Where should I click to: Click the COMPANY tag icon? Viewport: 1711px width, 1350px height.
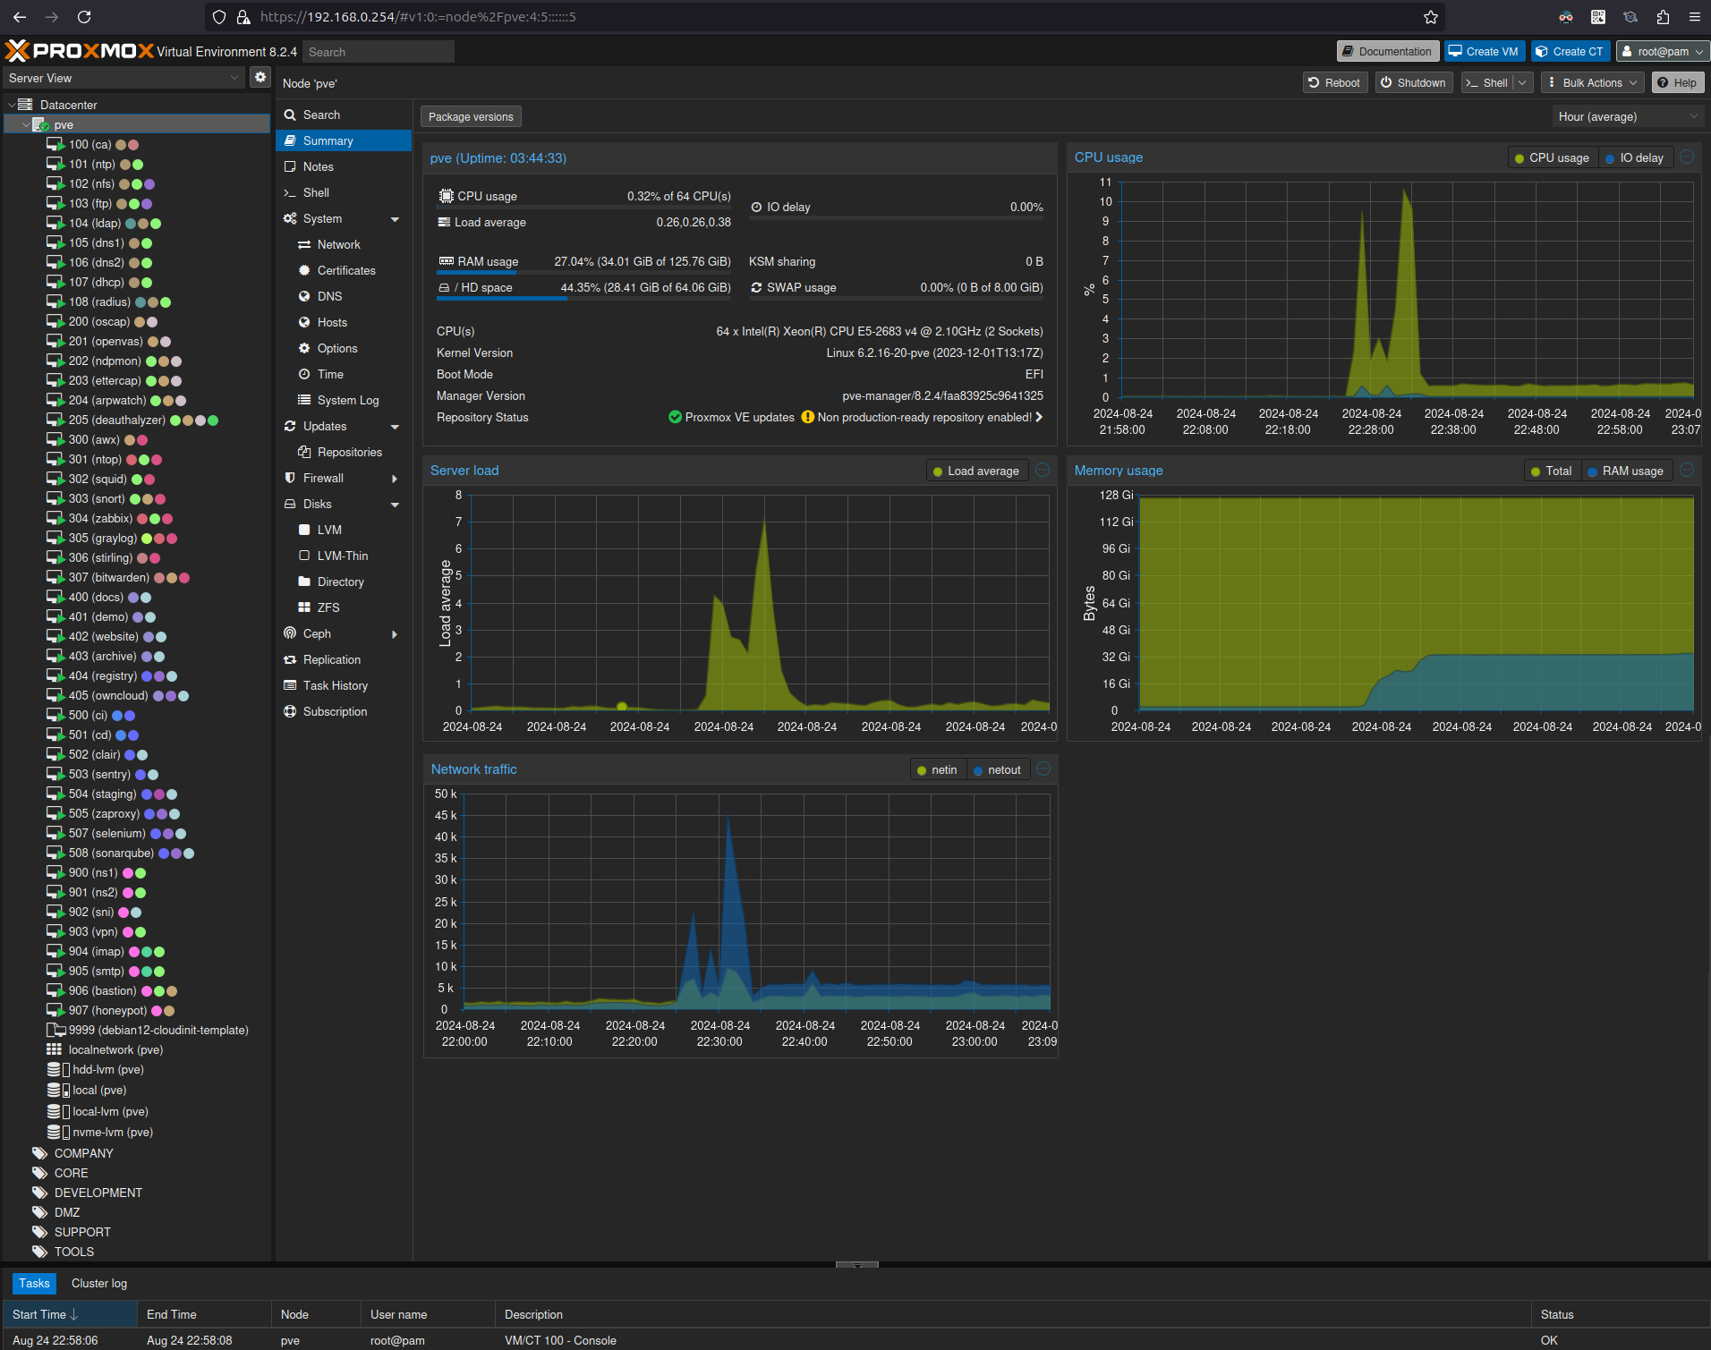[x=39, y=1153]
